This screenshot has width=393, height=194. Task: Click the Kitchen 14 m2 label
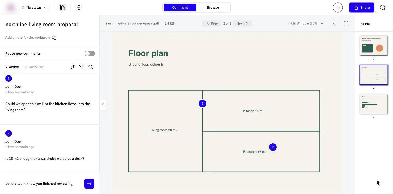click(x=254, y=111)
